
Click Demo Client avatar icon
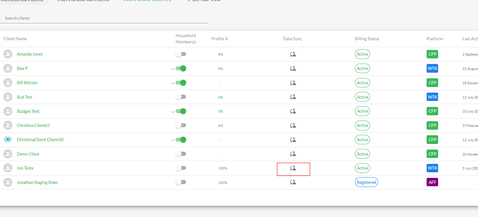(x=8, y=154)
